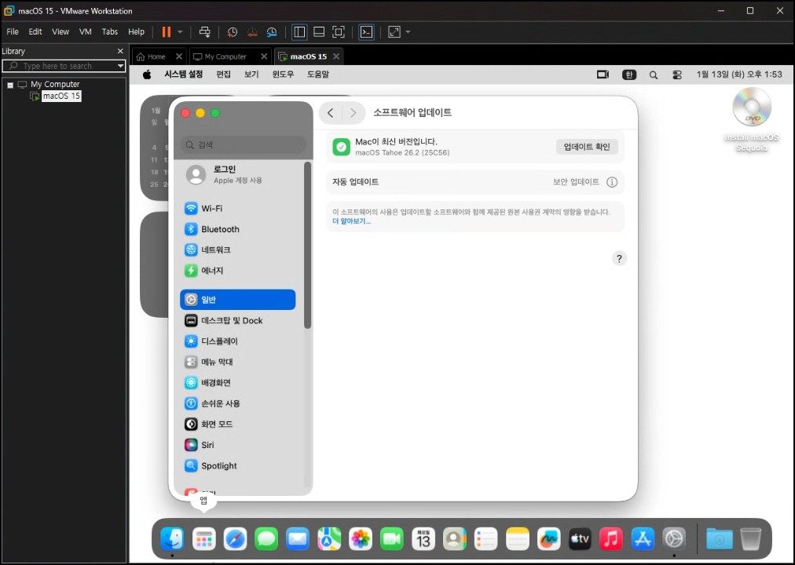Open 도움말 menu in macOS
Screen dimensions: 795x565
tap(318, 75)
